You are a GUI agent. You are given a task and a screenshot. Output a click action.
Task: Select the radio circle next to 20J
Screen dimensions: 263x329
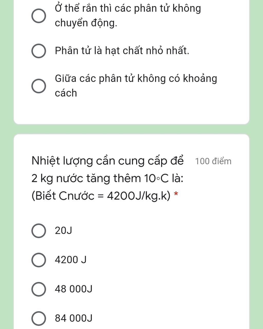(x=39, y=231)
